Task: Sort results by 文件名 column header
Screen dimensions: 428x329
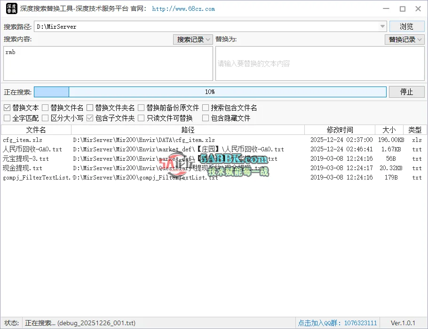Action: [36, 130]
